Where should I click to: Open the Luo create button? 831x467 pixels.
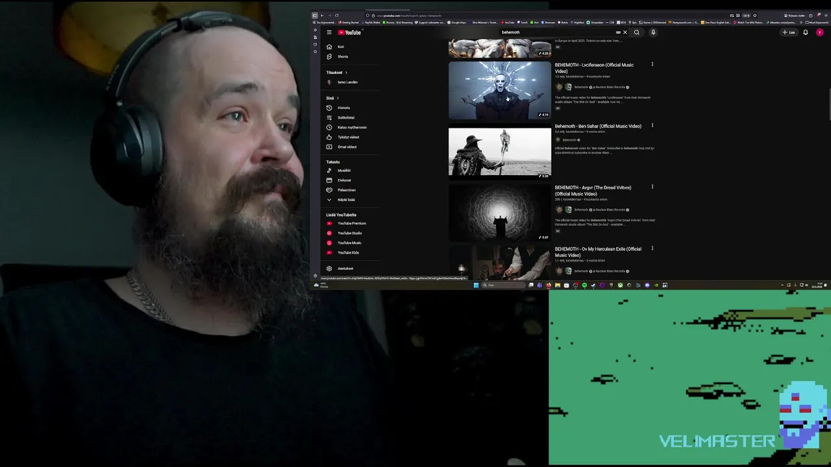[x=789, y=32]
